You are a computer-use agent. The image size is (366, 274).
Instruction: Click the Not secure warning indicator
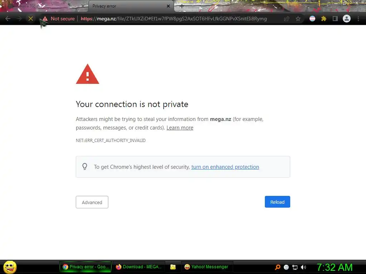59,19
